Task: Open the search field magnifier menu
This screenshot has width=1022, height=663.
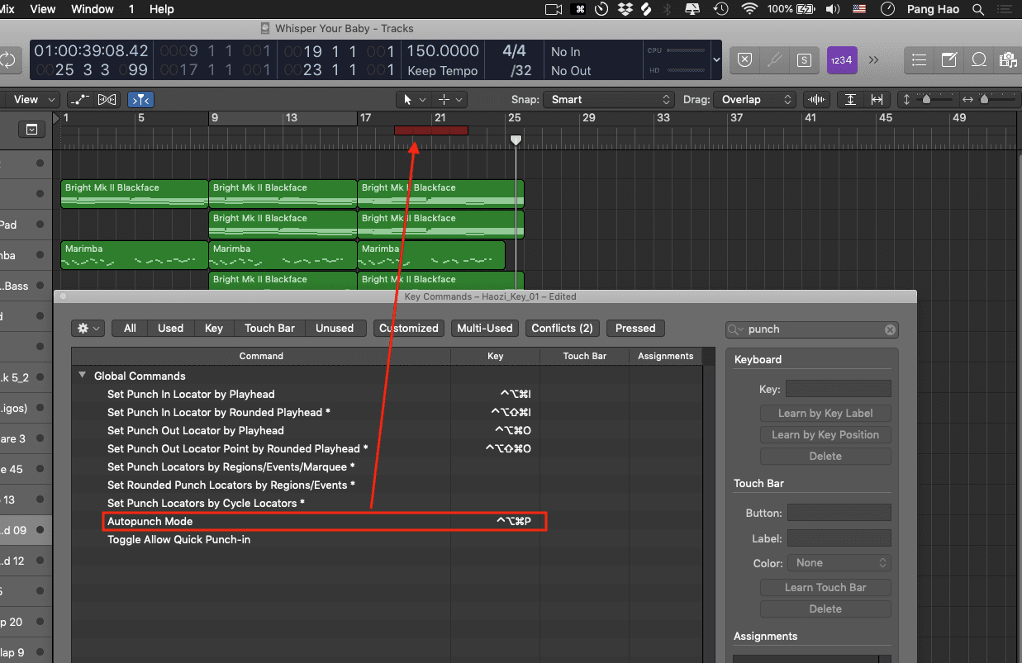Action: pyautogui.click(x=736, y=329)
